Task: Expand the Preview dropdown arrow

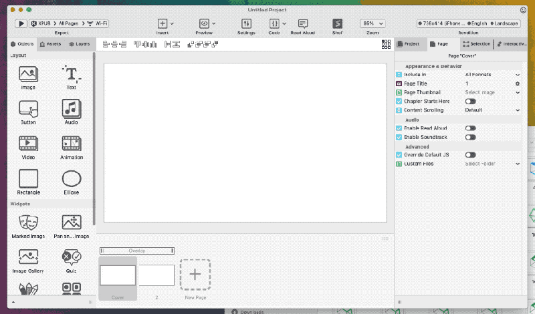Action: tap(213, 23)
